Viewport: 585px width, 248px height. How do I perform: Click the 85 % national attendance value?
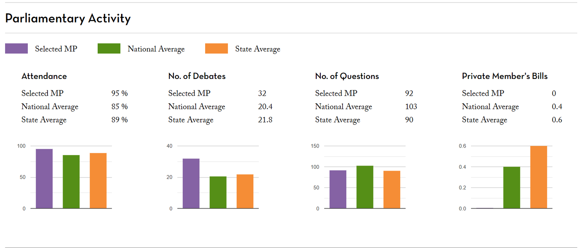[x=120, y=106]
